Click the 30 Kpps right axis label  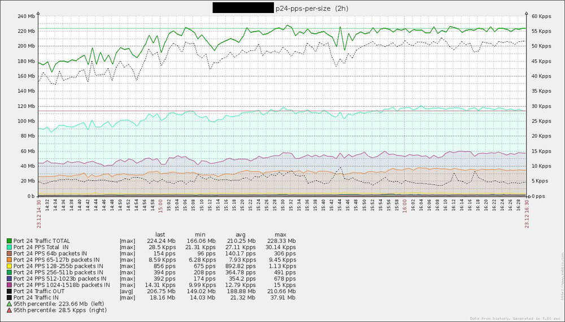tap(541, 106)
